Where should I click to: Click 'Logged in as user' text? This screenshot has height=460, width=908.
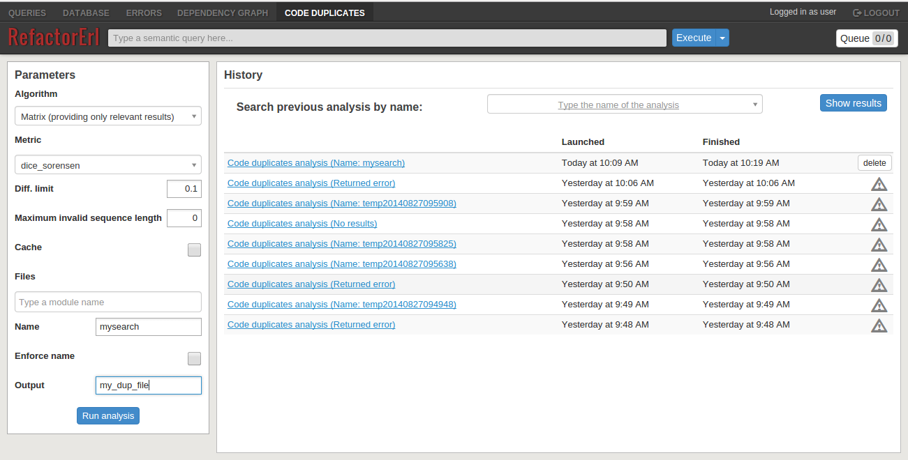tap(803, 12)
